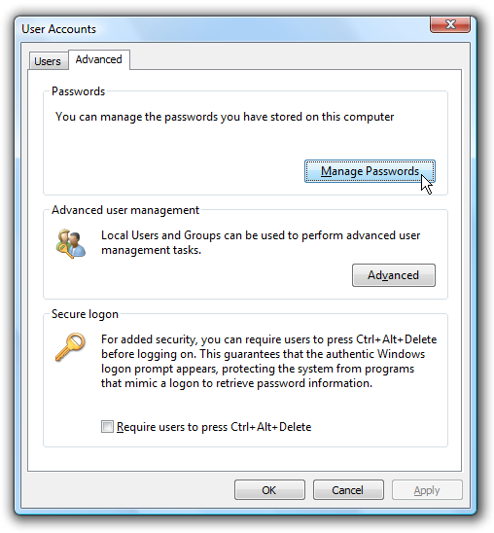Select the Advanced tab
This screenshot has width=494, height=533.
pos(99,59)
